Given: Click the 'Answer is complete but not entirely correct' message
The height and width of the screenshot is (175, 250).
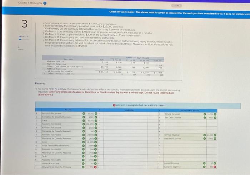Looking at the screenshot, I should [141, 105].
